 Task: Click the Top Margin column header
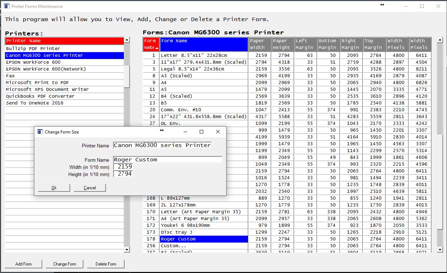374,44
